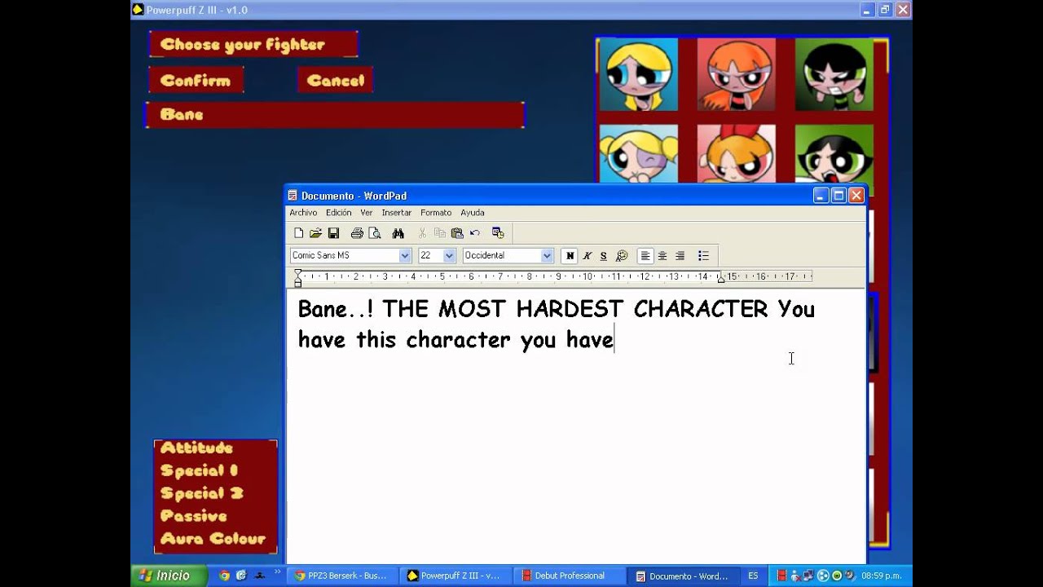Open the Ver menu
The width and height of the screenshot is (1043, 587).
[367, 213]
